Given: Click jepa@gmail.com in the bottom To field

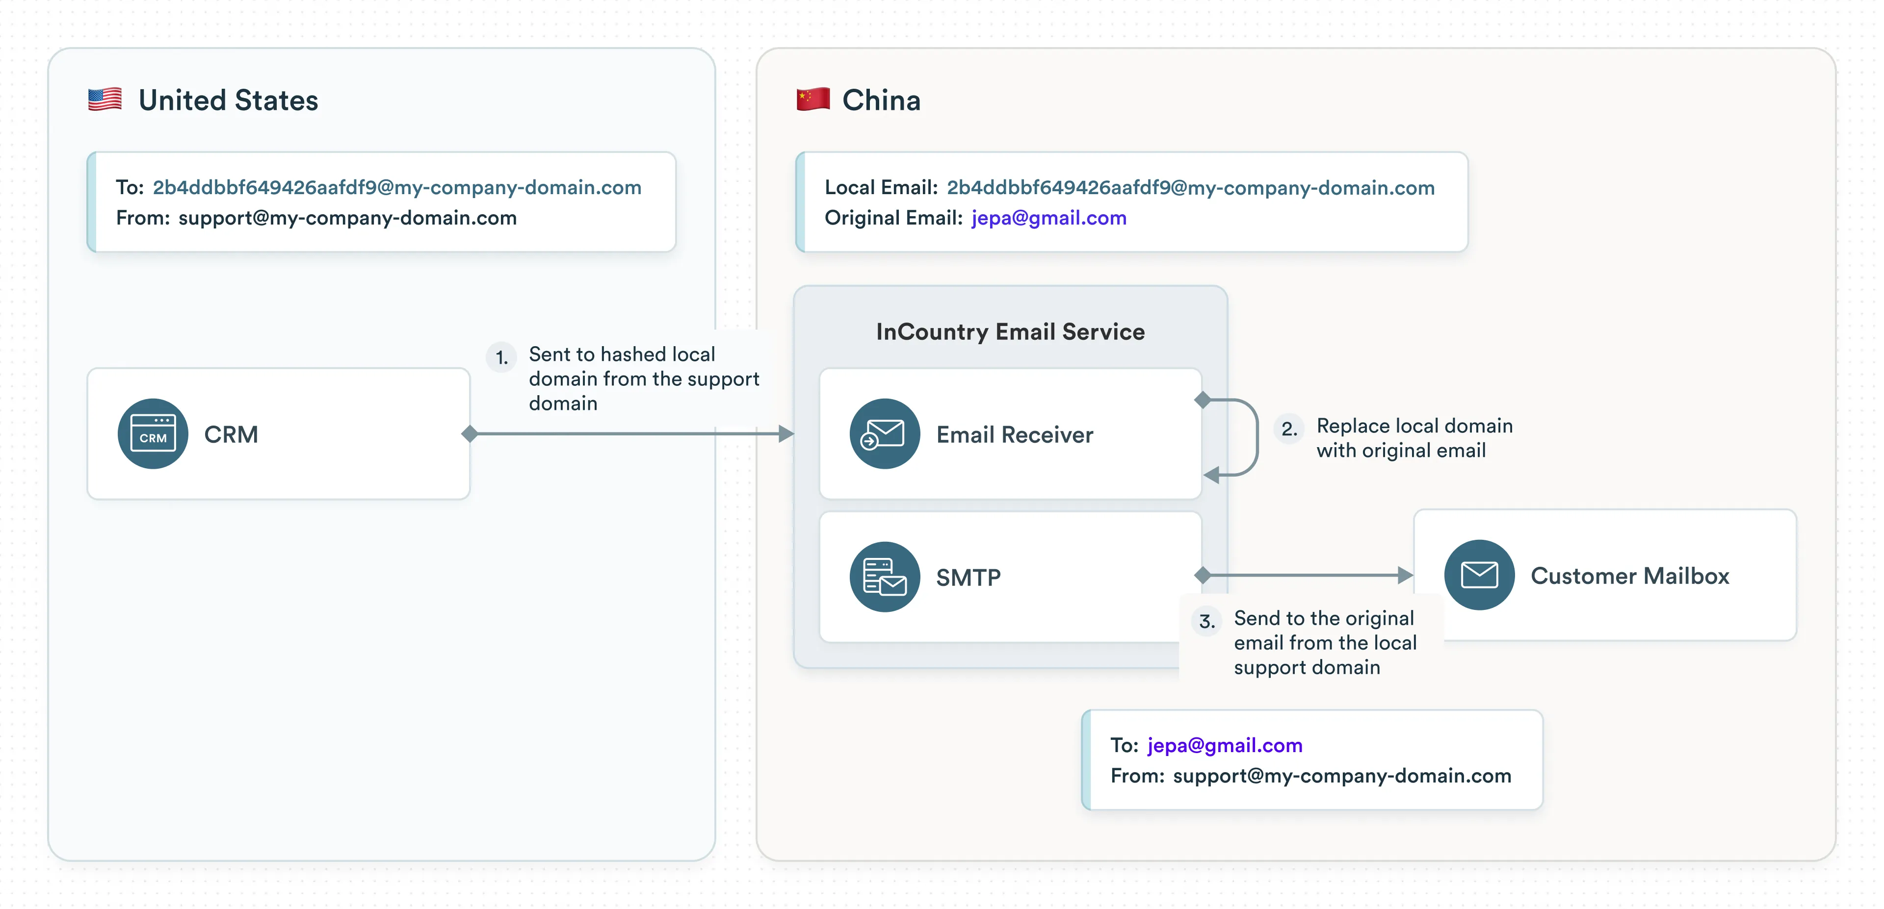Looking at the screenshot, I should 1224,745.
